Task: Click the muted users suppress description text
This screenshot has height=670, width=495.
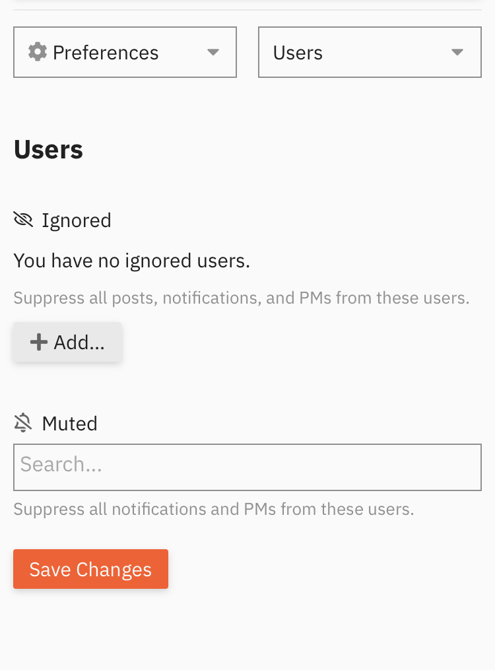Action: (213, 510)
